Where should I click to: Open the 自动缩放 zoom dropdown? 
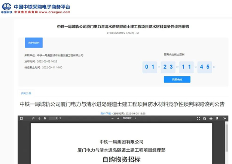click(129, 118)
